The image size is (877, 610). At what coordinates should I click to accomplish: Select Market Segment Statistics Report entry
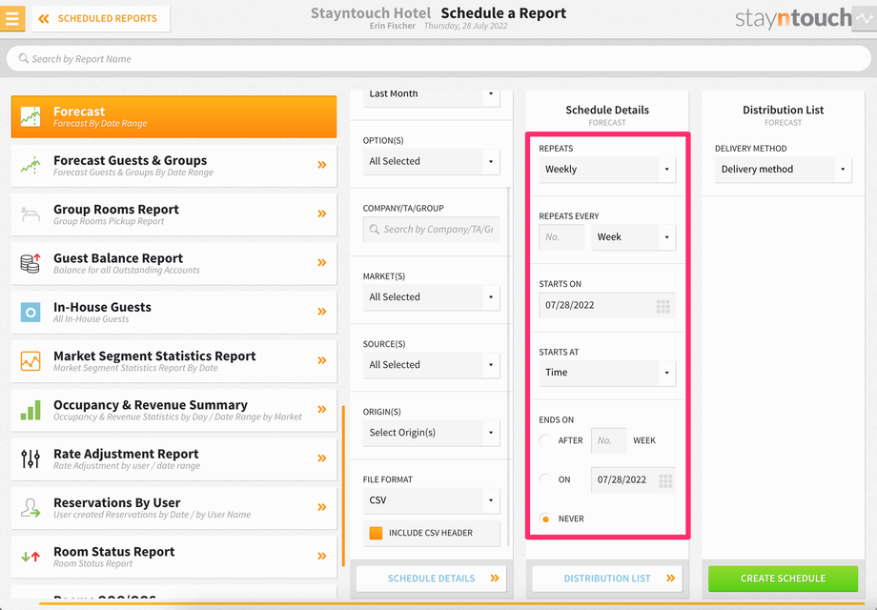173,361
